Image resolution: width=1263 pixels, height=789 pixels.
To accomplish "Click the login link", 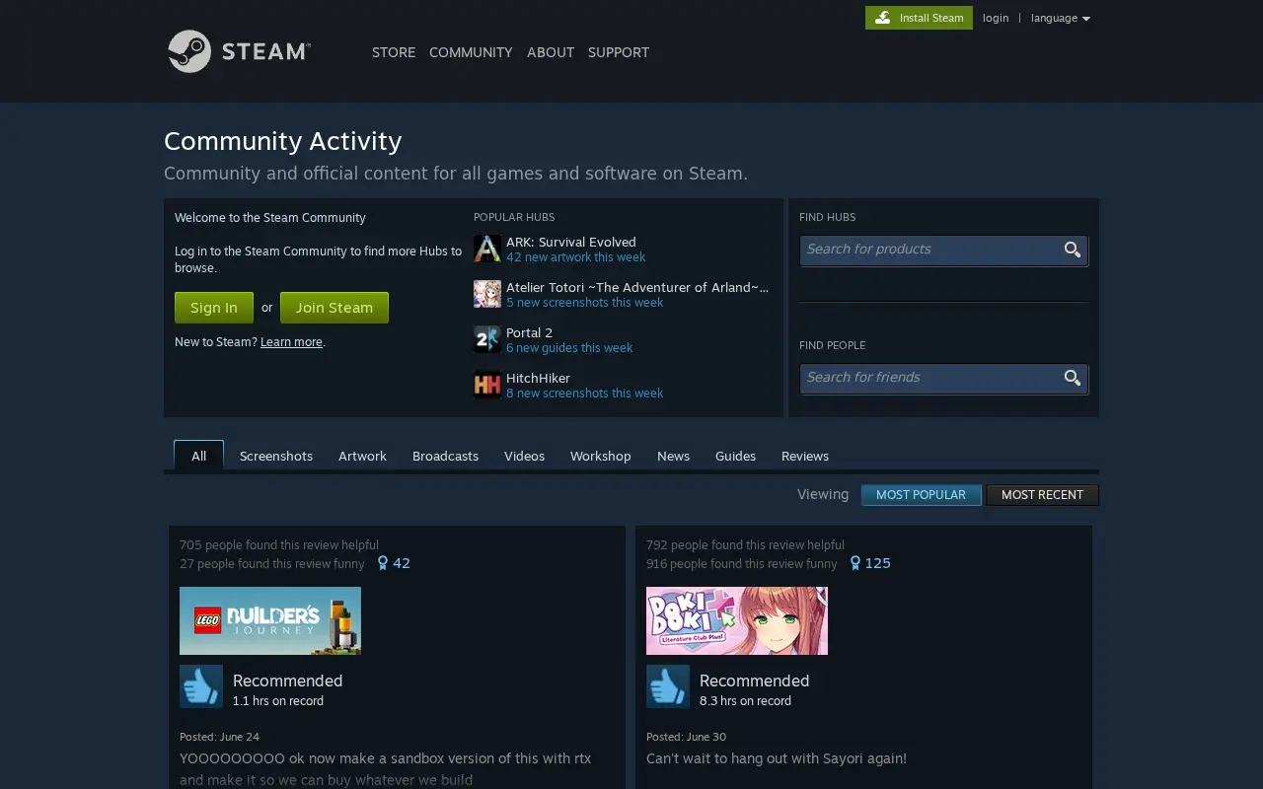I will [x=996, y=18].
